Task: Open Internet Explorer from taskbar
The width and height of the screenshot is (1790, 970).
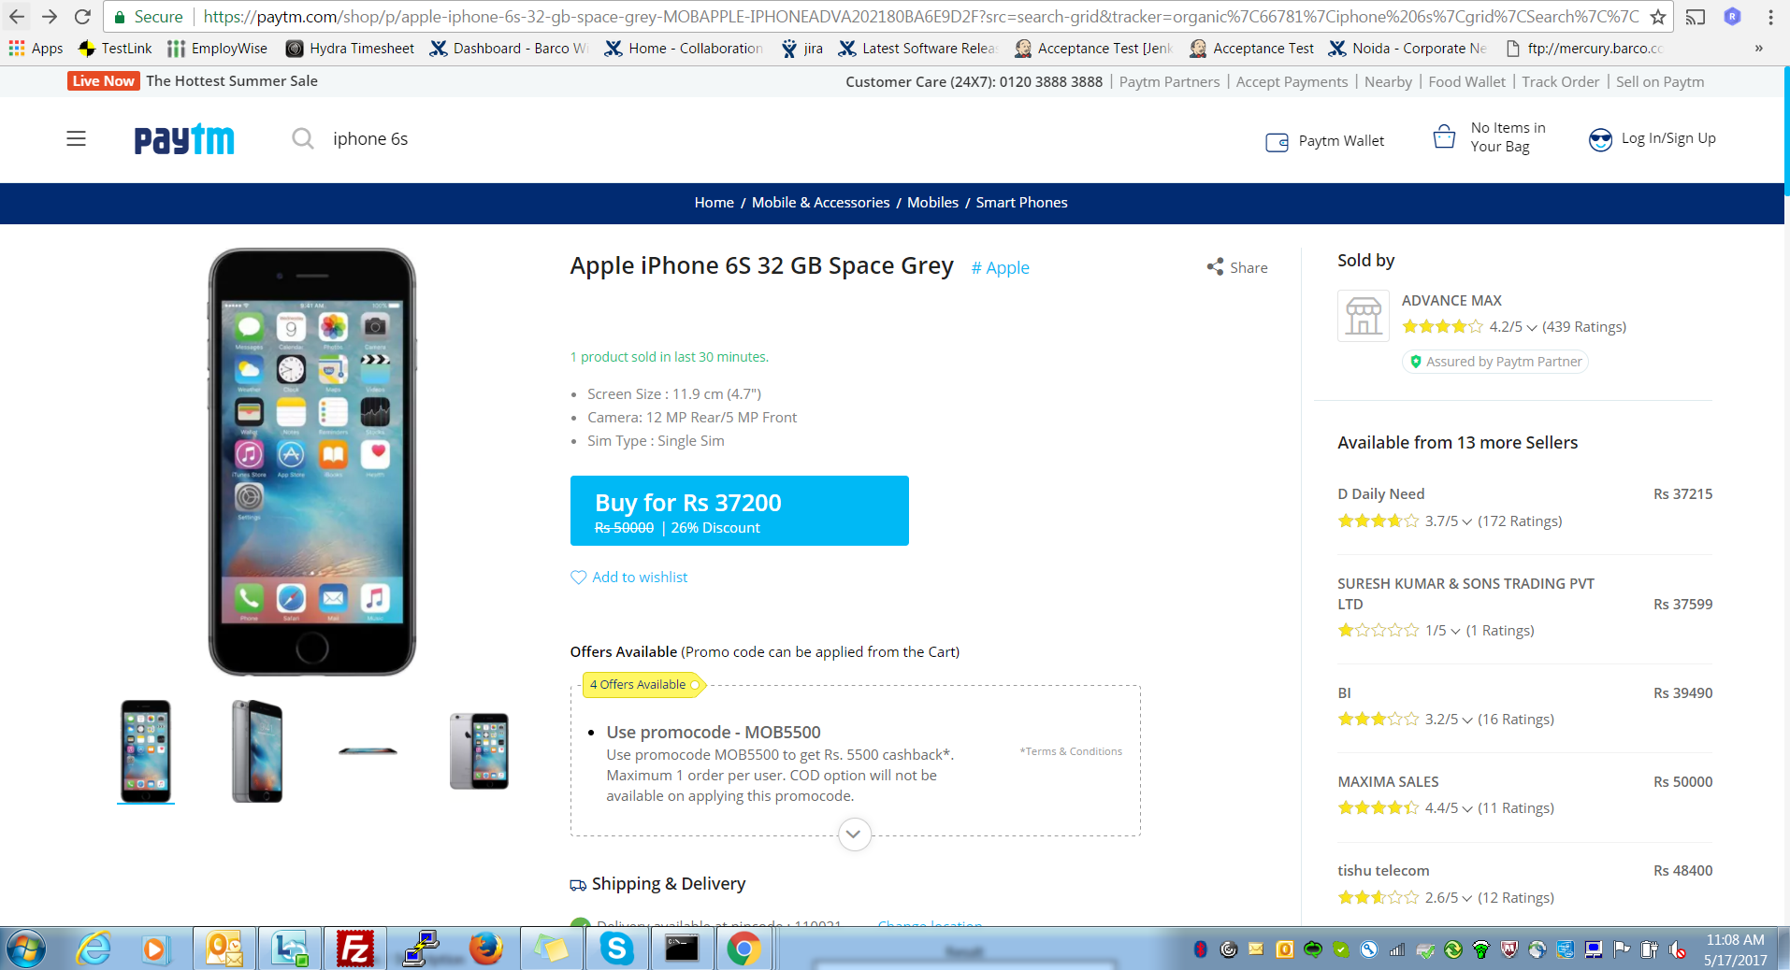Action: coord(94,949)
